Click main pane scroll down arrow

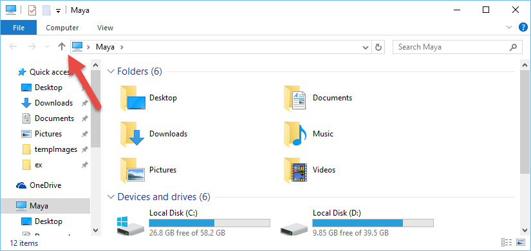pyautogui.click(x=525, y=230)
